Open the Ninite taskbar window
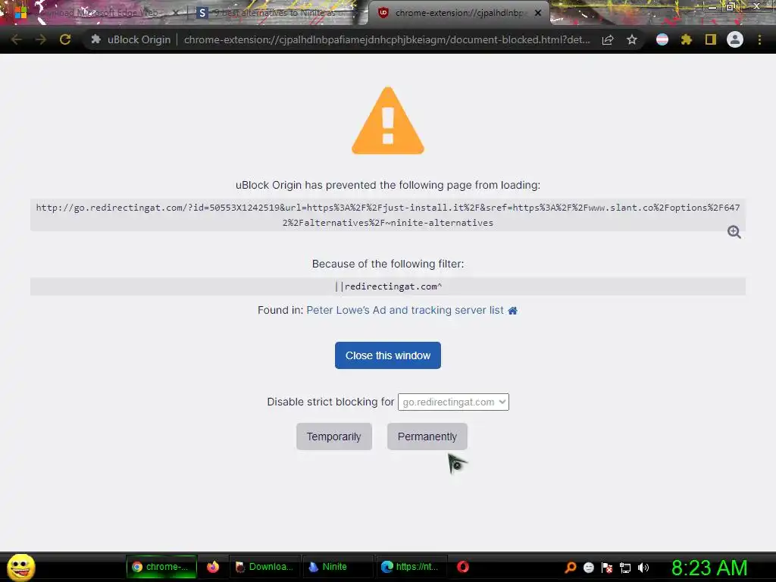 [x=336, y=567]
